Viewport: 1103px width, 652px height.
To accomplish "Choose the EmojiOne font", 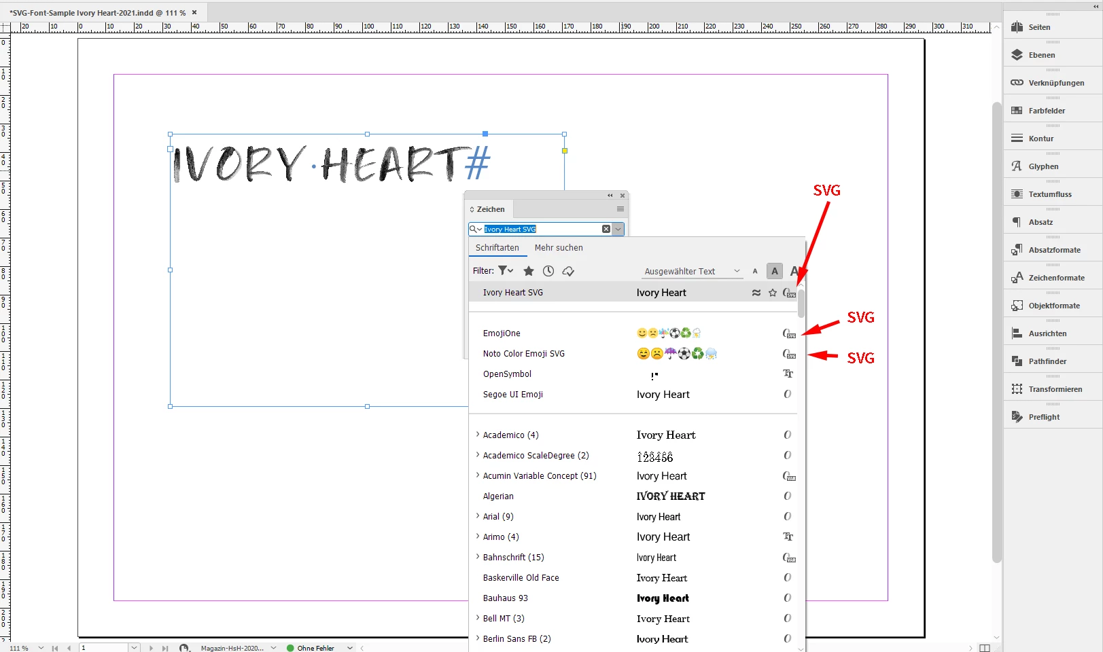I will point(632,333).
